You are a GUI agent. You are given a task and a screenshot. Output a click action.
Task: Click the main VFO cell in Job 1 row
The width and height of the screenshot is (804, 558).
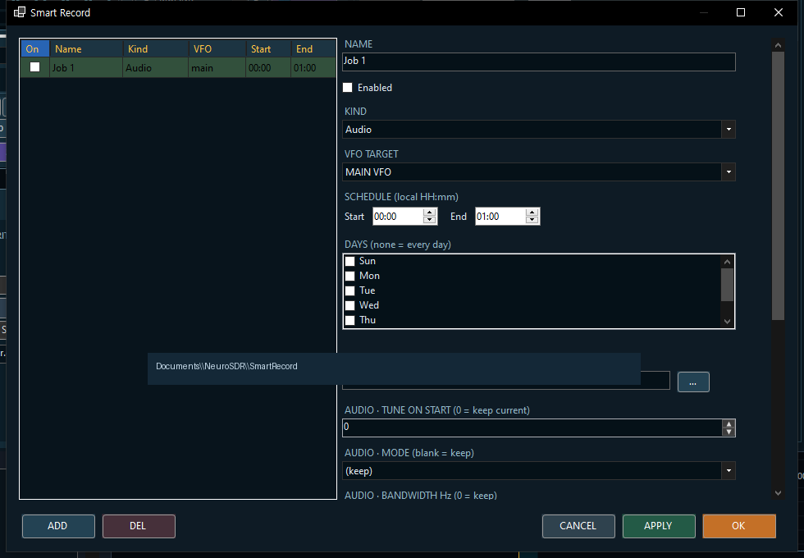click(217, 67)
